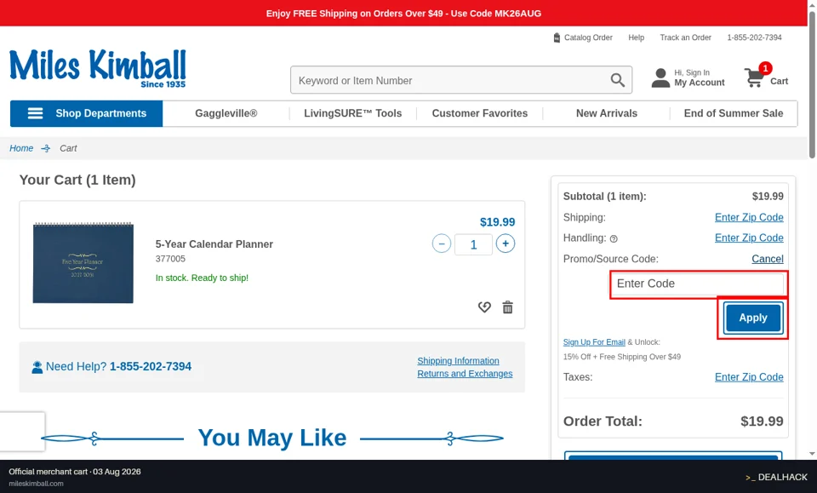Click the planner product thumbnail

(x=83, y=263)
